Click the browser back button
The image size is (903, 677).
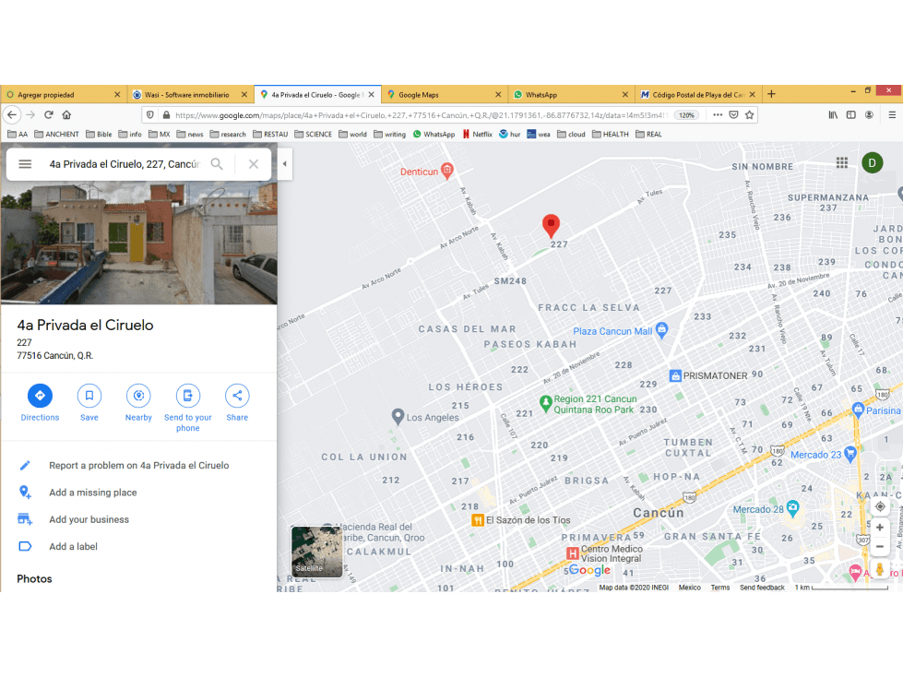tap(12, 115)
